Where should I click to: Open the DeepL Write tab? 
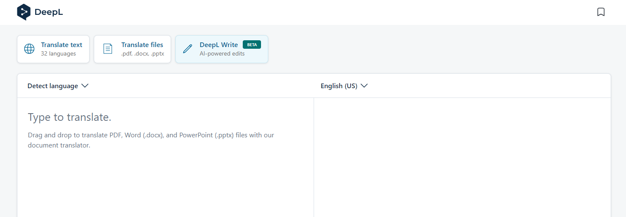pos(222,49)
